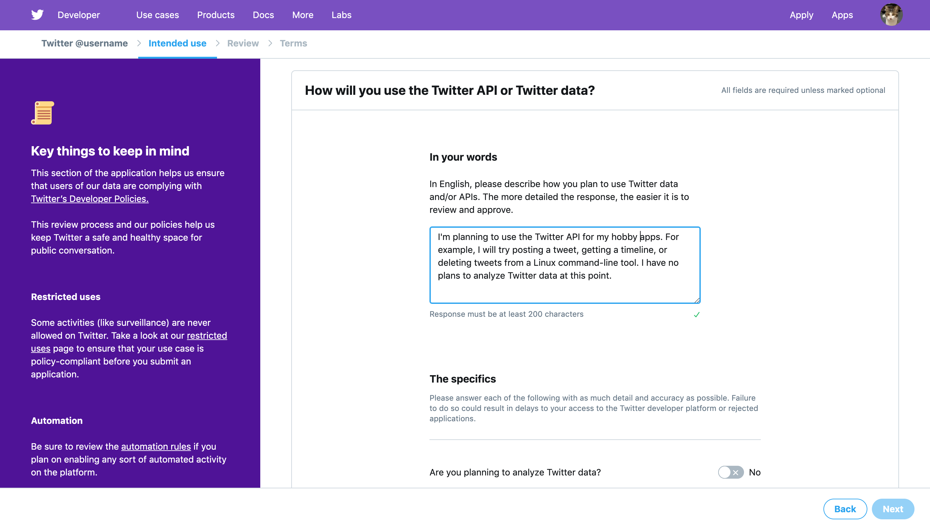Open the Products menu
930x529 pixels.
click(x=216, y=15)
